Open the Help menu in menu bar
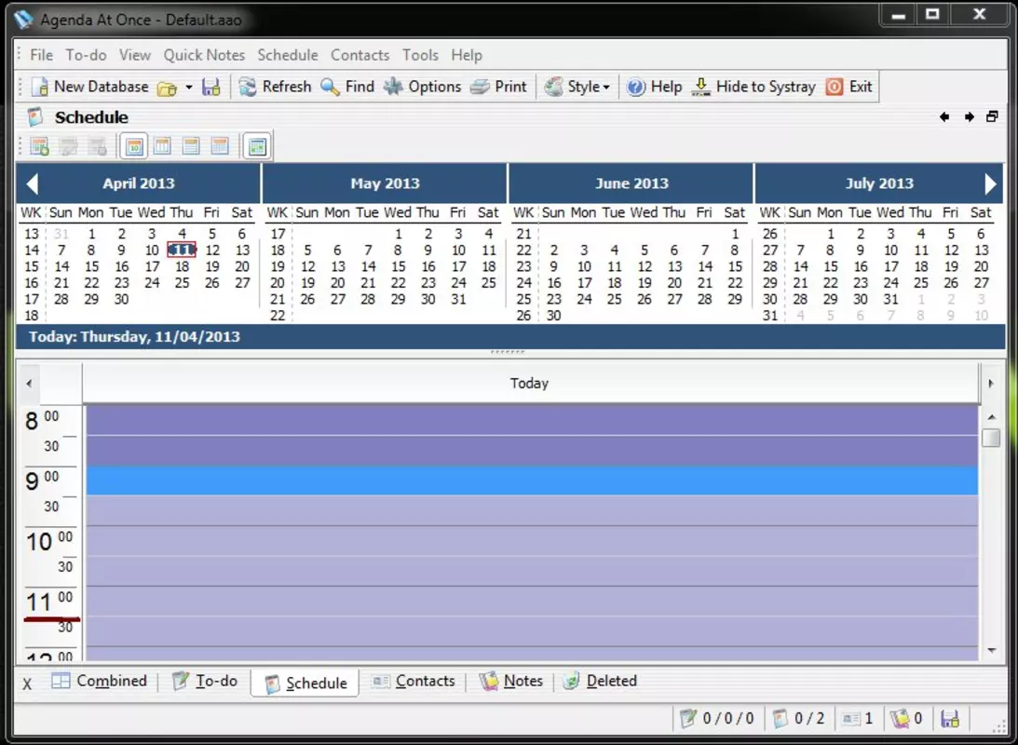The width and height of the screenshot is (1018, 745). (x=467, y=55)
